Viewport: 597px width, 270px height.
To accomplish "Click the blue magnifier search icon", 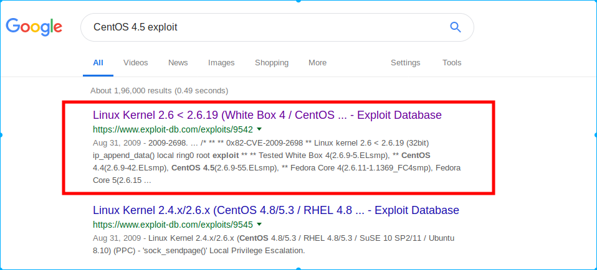I will pos(456,27).
